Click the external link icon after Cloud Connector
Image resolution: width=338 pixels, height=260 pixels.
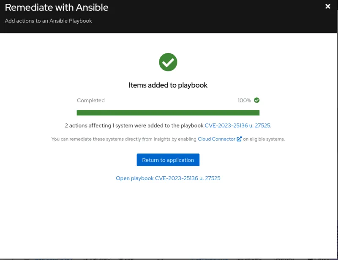(239, 139)
